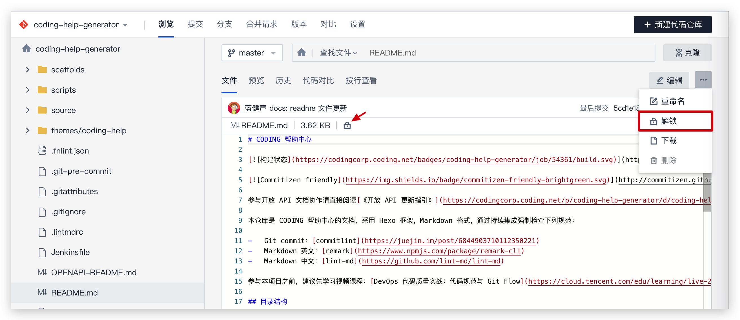Click line number 17
This screenshot has height=320, width=740.
pos(238,302)
